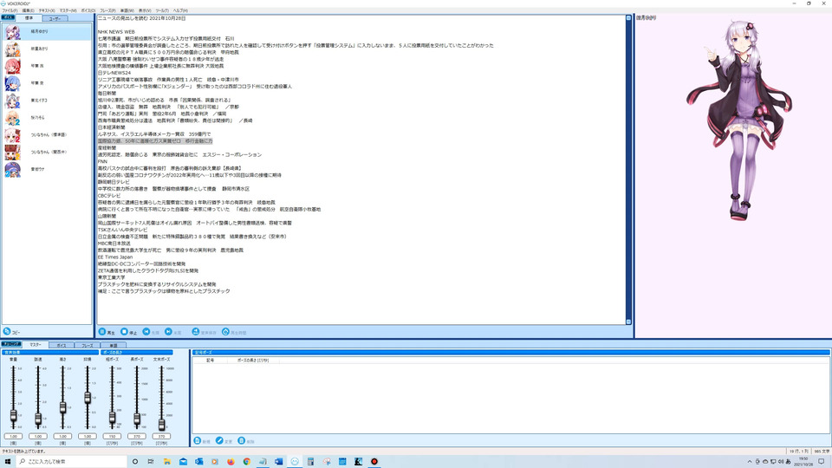Viewport: 832px width, 468px height.
Task: Click the 再生 play button
Action: coord(107,332)
